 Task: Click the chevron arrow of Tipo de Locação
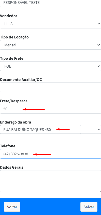point(99,45)
